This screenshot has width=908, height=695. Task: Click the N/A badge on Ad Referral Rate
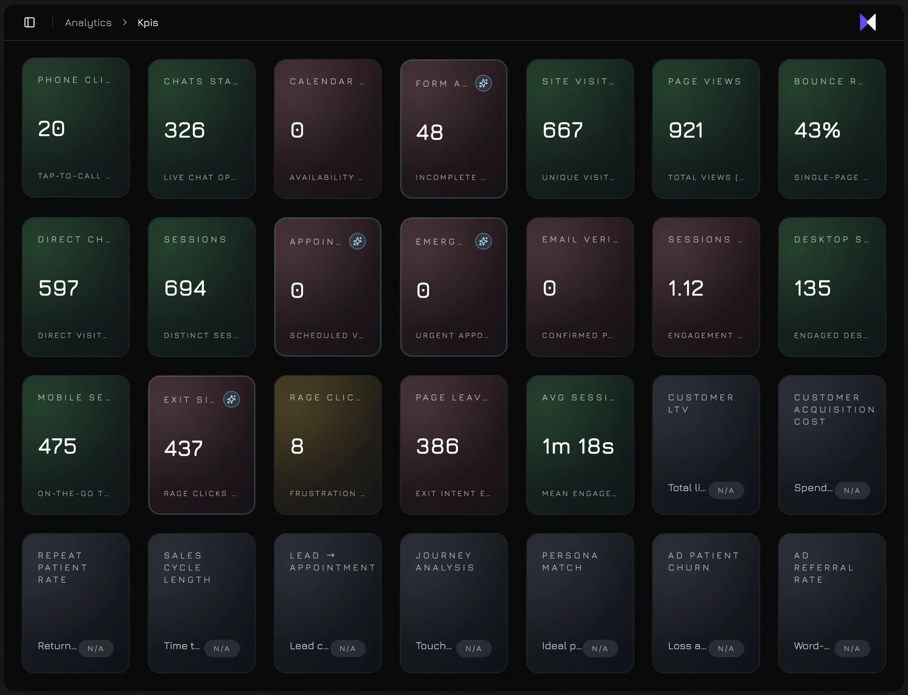[852, 648]
